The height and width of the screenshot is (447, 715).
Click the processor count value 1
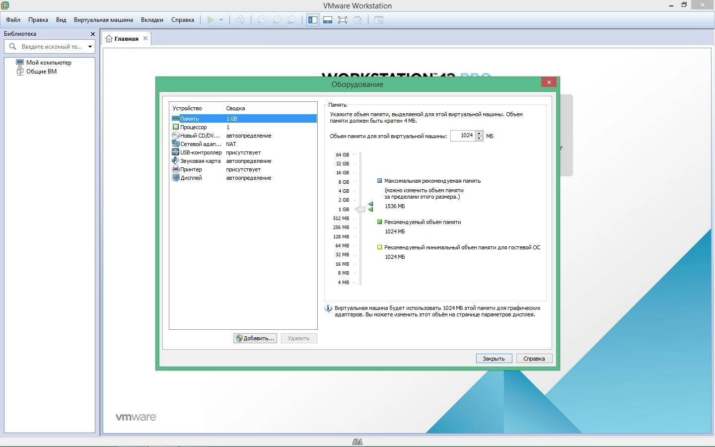[228, 127]
